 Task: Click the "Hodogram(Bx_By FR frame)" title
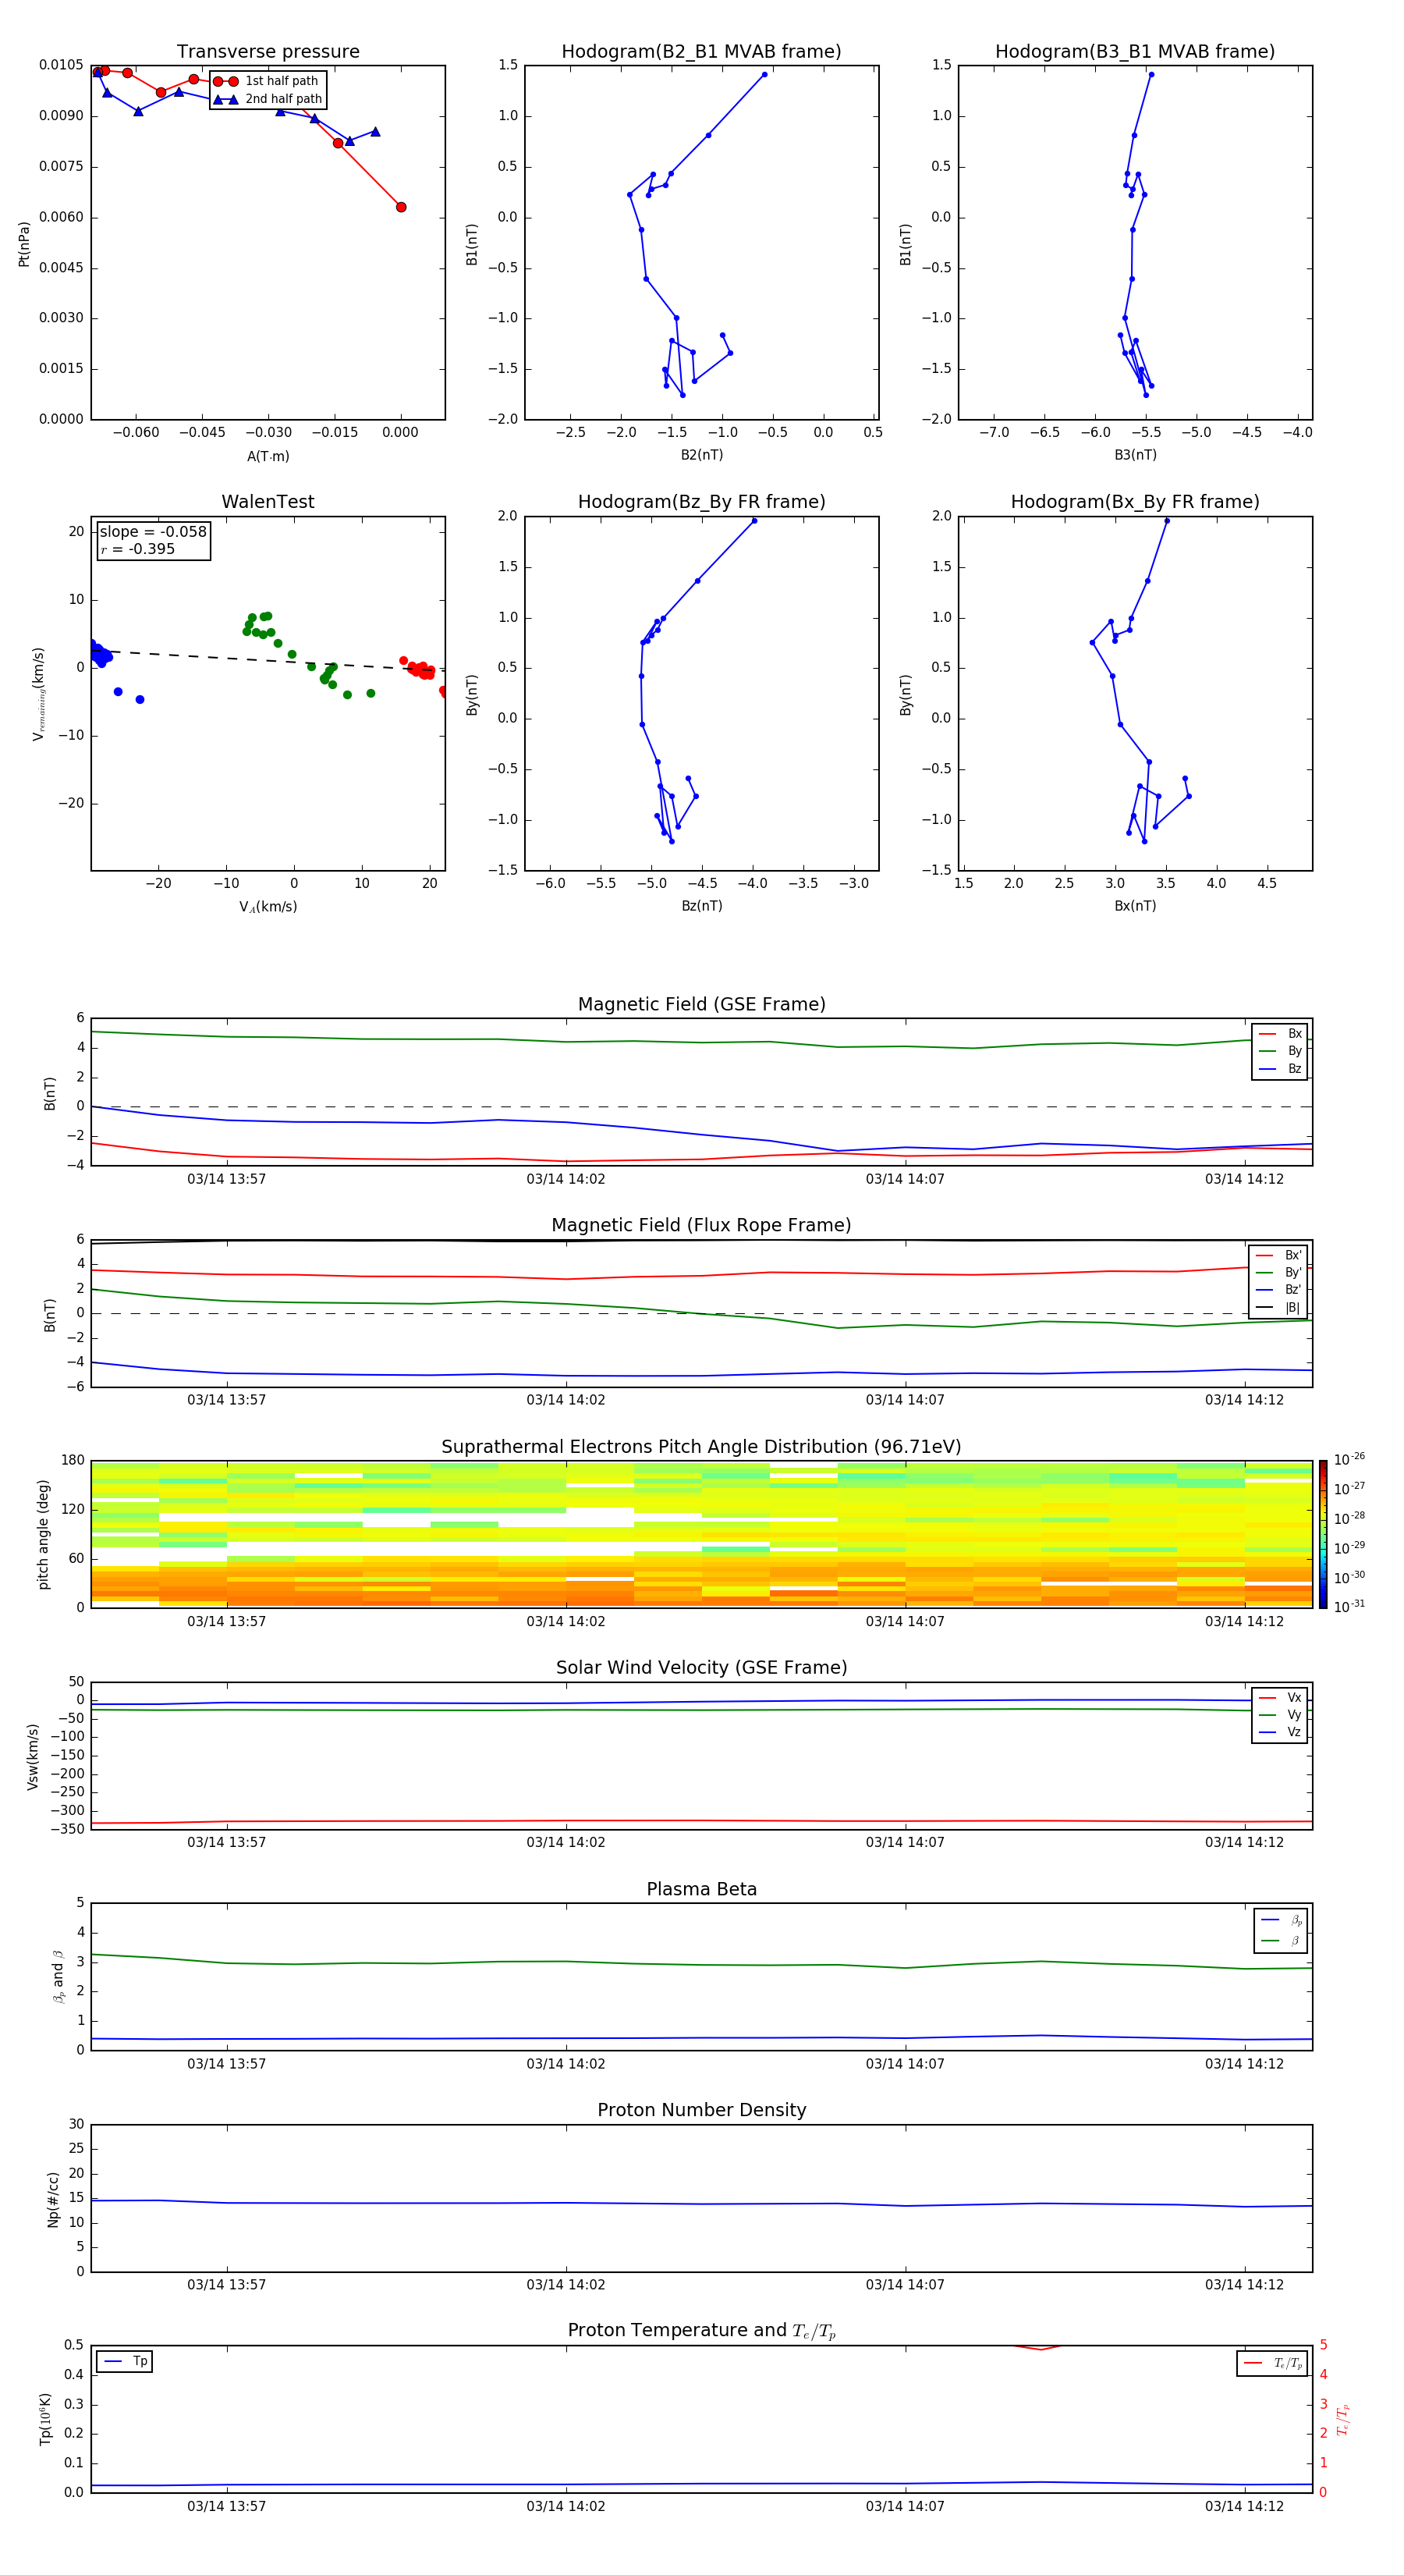1135,502
